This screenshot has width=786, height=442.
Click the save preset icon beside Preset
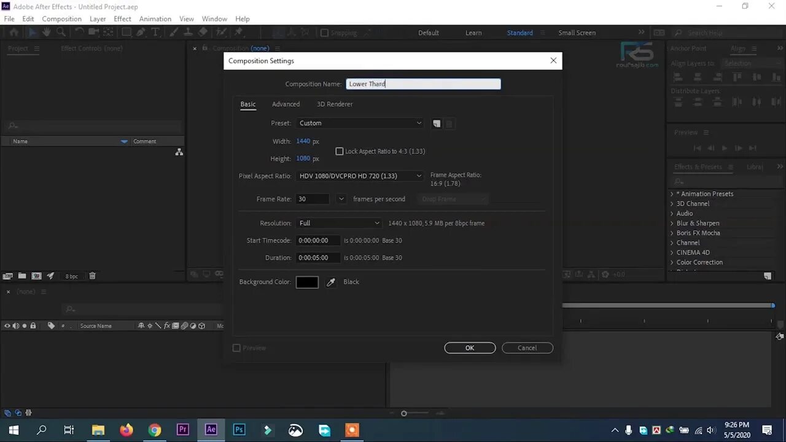pyautogui.click(x=437, y=123)
